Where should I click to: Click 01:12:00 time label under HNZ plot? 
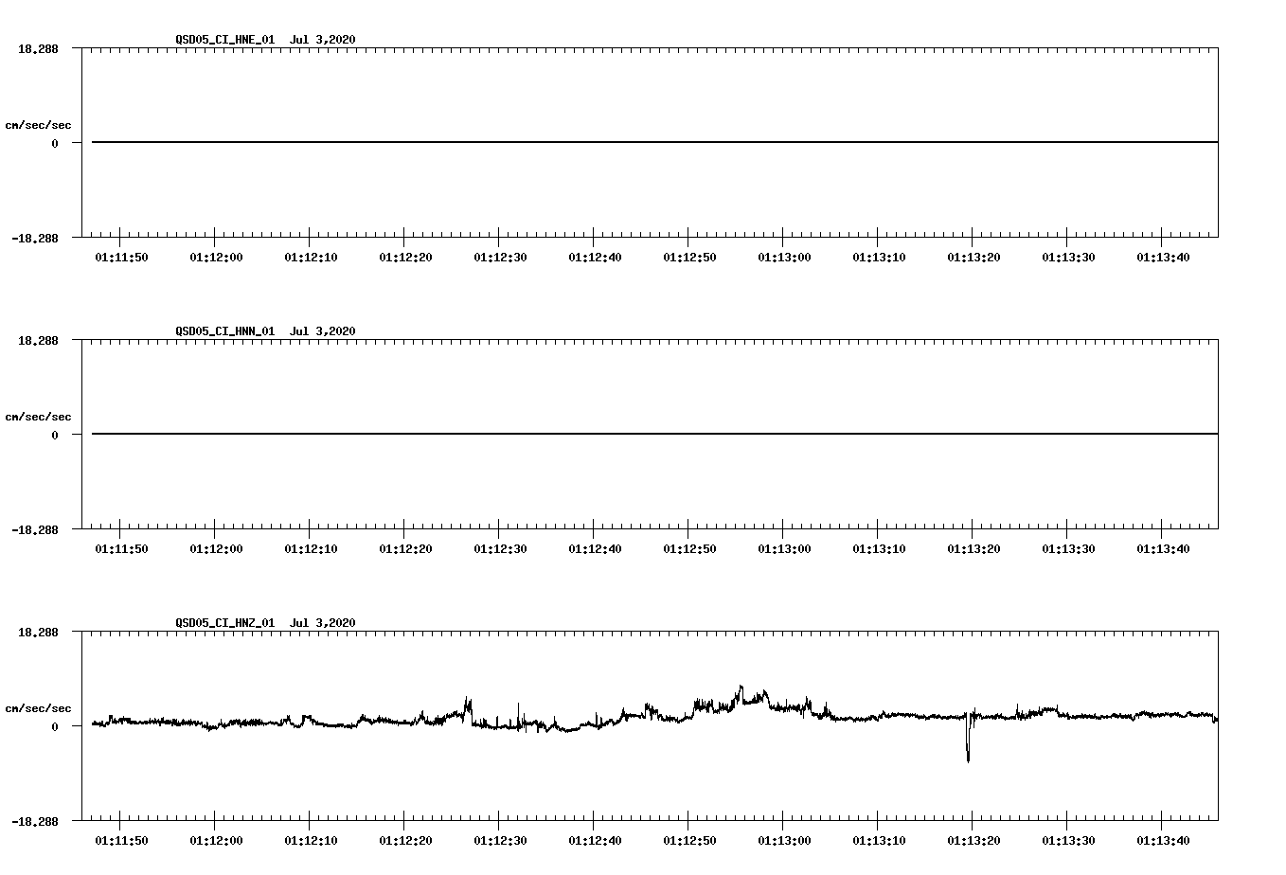[x=216, y=841]
